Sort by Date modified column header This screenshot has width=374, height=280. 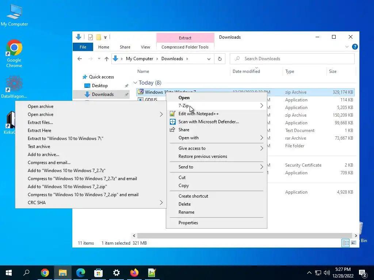256,71
